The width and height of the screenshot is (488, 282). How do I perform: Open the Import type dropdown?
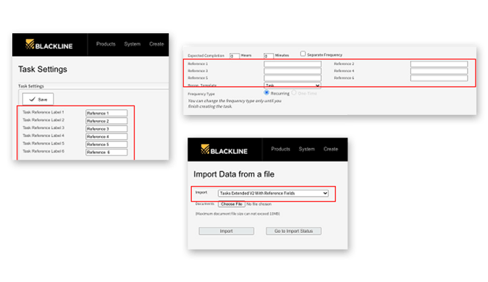coord(273,193)
